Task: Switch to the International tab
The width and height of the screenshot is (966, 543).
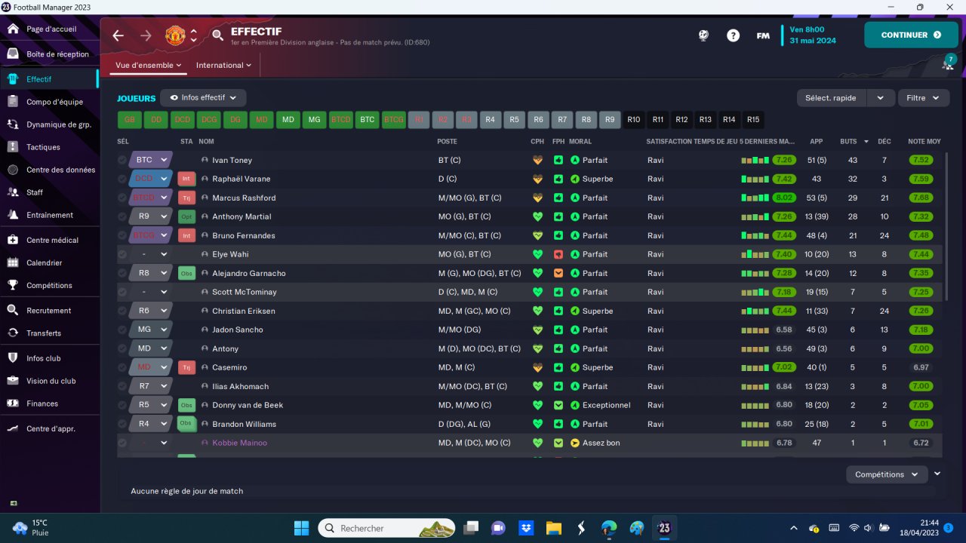Action: point(223,66)
